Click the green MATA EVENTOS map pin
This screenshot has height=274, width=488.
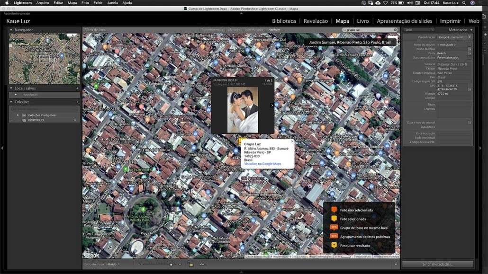point(126,169)
